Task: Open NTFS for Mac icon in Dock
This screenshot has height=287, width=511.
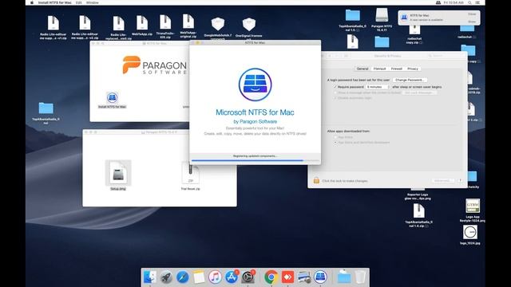Action: tap(320, 277)
